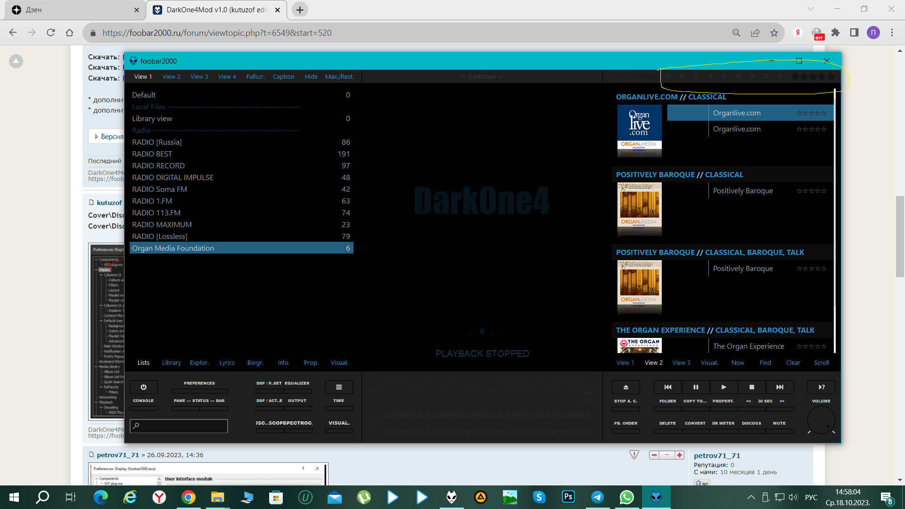This screenshot has height=509, width=905.
Task: Click the stop playback button
Action: [x=752, y=387]
